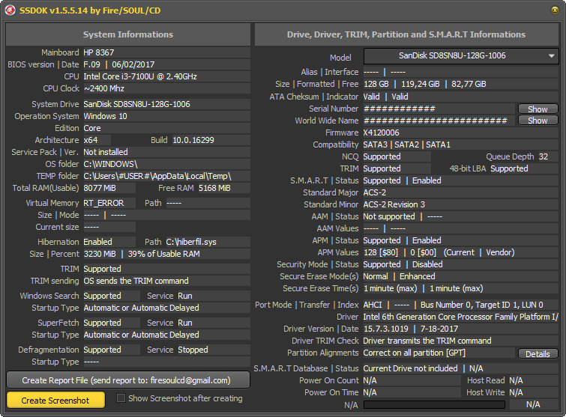
Task: Click Create Report File button
Action: [128, 380]
